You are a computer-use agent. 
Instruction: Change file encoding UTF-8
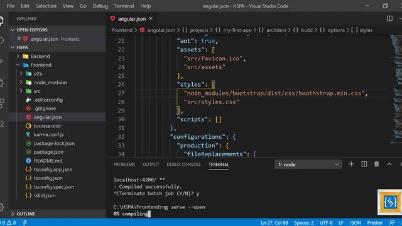click(326, 223)
